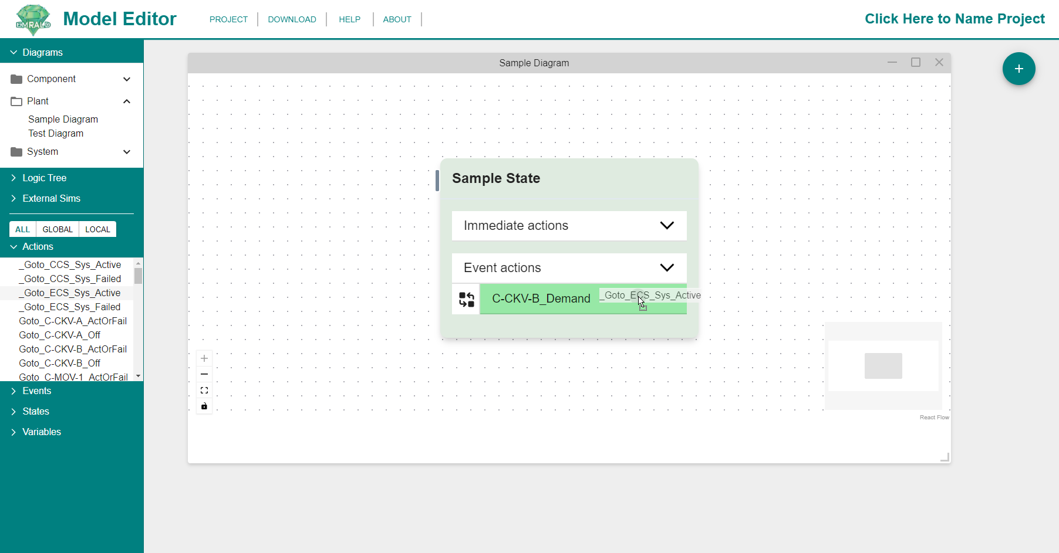Select the LOCAL filter tab

coord(97,229)
